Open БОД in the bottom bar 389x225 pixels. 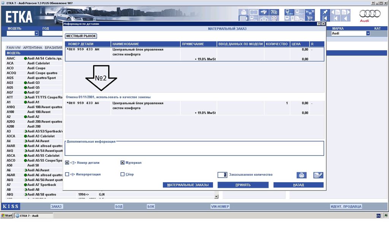click(x=119, y=206)
